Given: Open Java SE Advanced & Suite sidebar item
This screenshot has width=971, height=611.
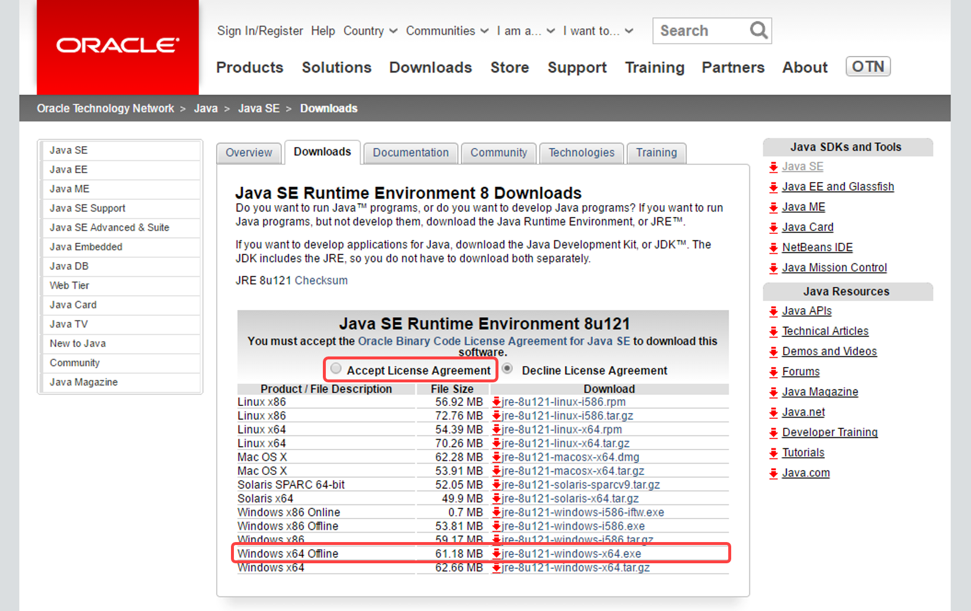Looking at the screenshot, I should (122, 227).
